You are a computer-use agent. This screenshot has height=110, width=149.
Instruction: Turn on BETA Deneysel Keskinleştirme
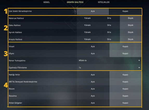click(x=93, y=82)
